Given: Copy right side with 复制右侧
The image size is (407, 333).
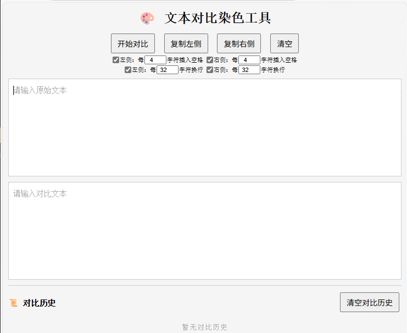Looking at the screenshot, I should [239, 43].
